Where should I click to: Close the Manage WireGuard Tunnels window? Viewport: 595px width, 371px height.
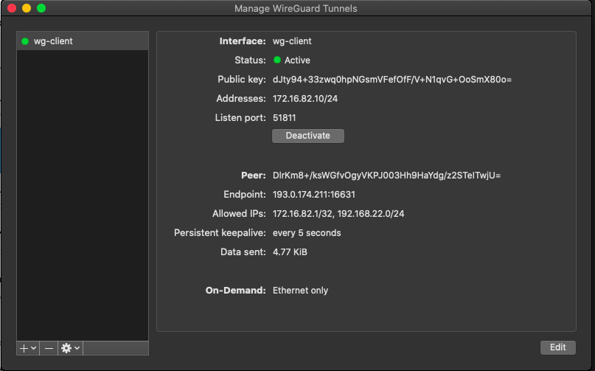click(x=12, y=8)
